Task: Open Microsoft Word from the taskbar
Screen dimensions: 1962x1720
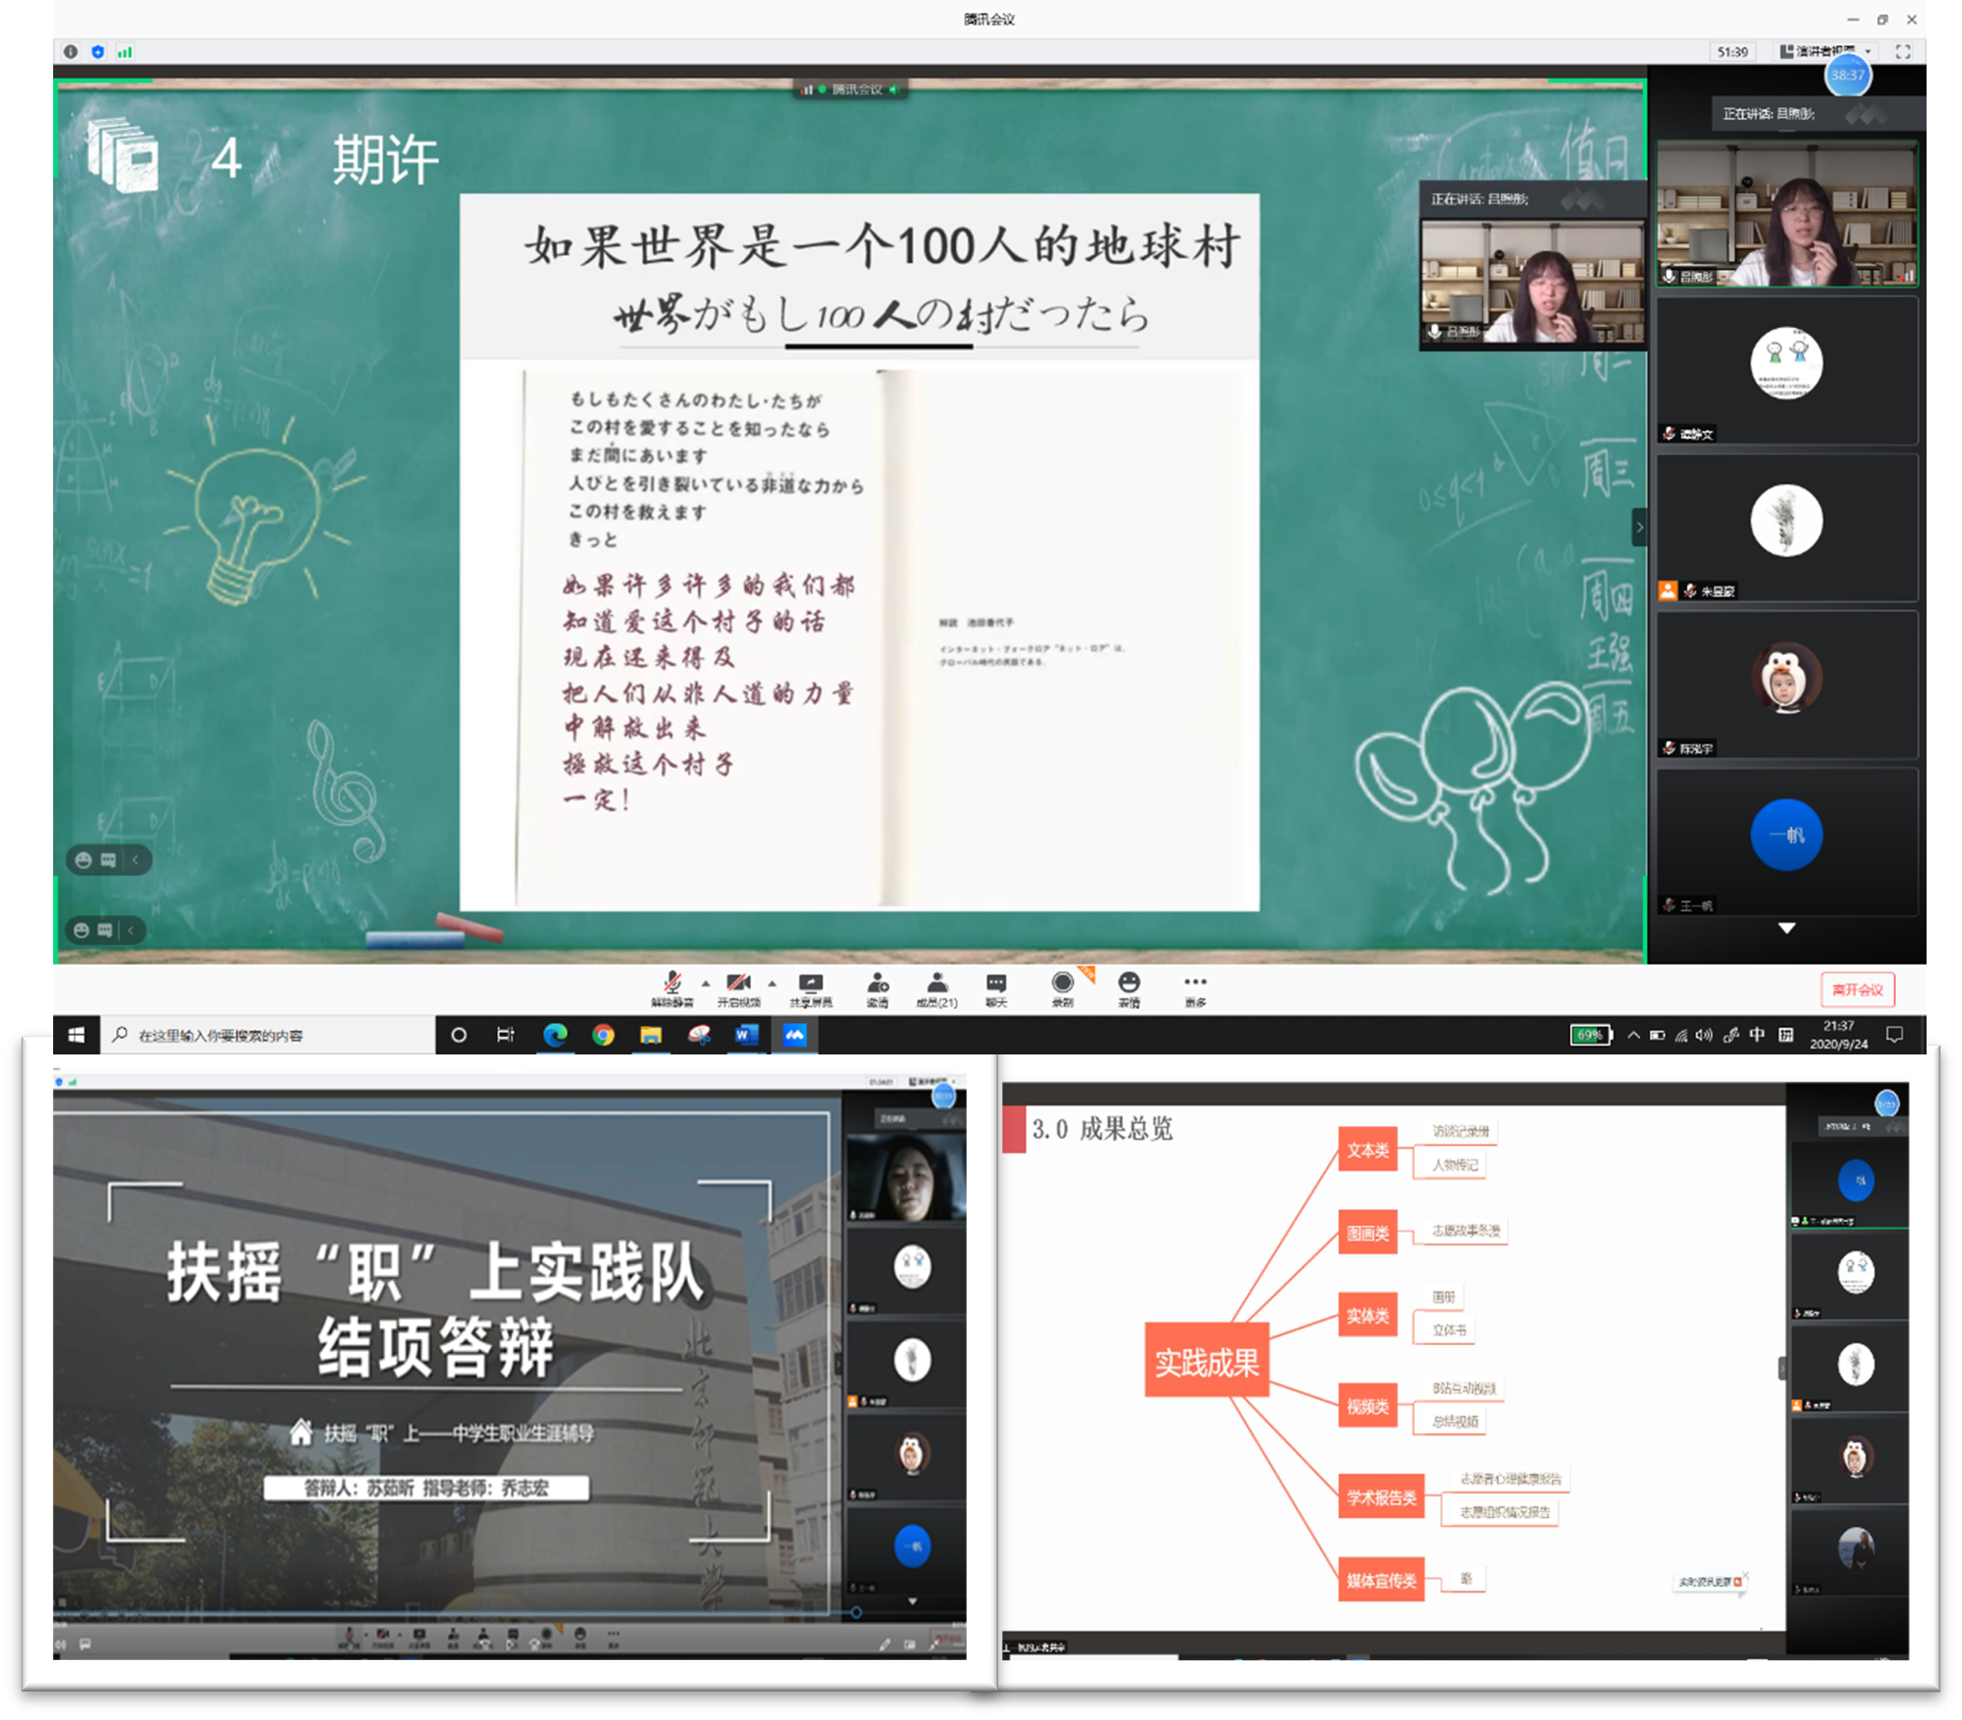Action: (x=746, y=1035)
